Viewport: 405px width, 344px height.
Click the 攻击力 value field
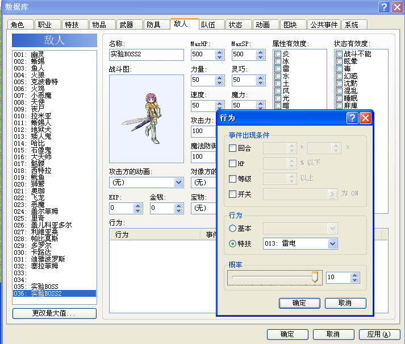[203, 131]
